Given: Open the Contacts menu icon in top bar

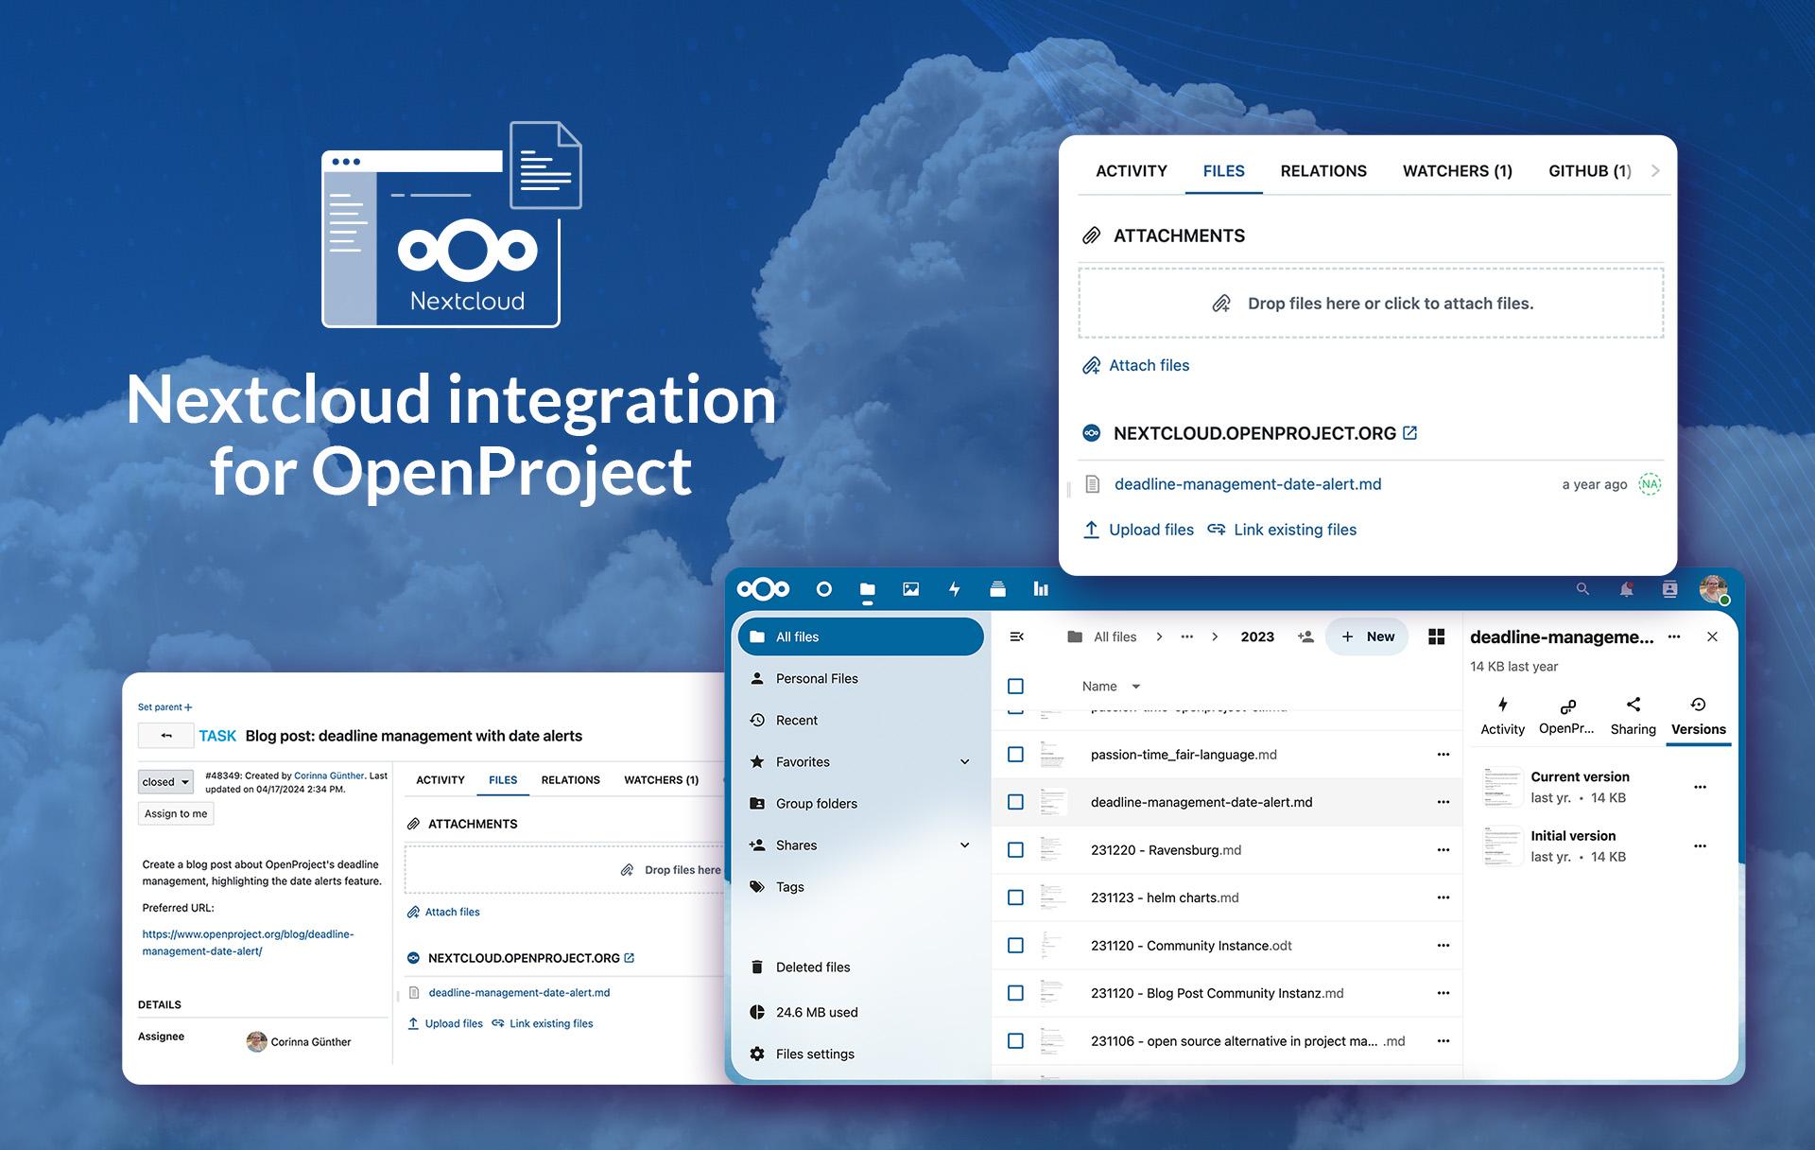Looking at the screenshot, I should click(x=1669, y=589).
